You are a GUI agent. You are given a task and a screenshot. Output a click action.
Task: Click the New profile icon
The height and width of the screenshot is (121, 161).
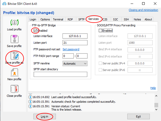coord(14,72)
